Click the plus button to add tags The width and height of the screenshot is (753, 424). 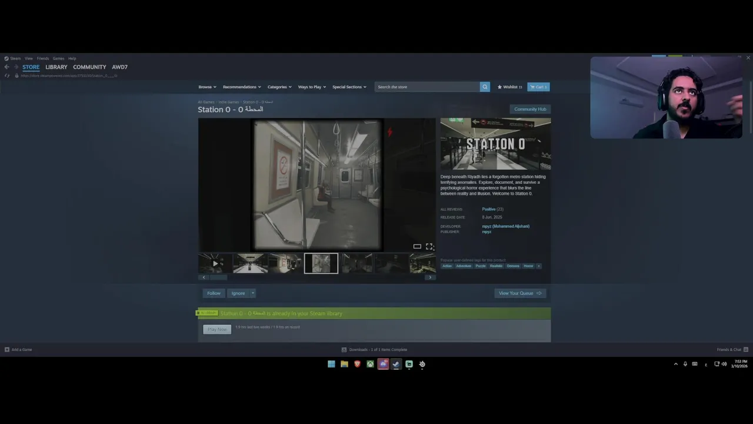tap(538, 266)
